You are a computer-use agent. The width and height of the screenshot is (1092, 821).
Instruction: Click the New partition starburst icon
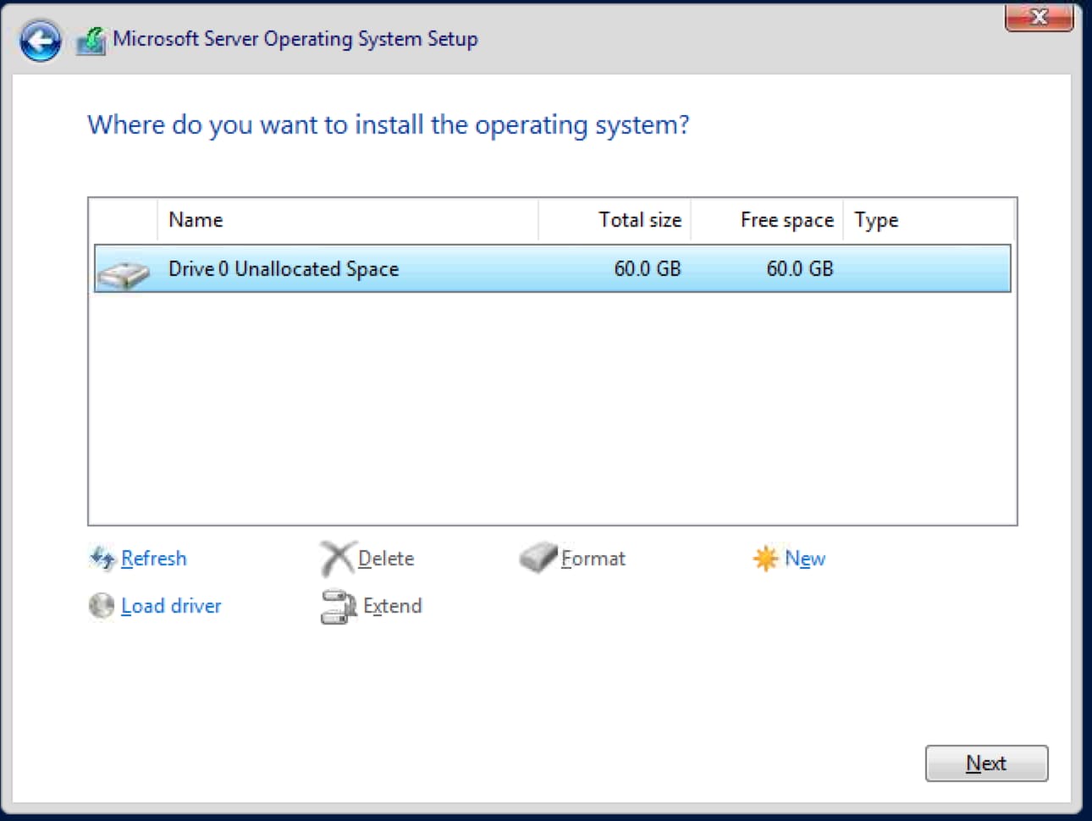point(765,559)
